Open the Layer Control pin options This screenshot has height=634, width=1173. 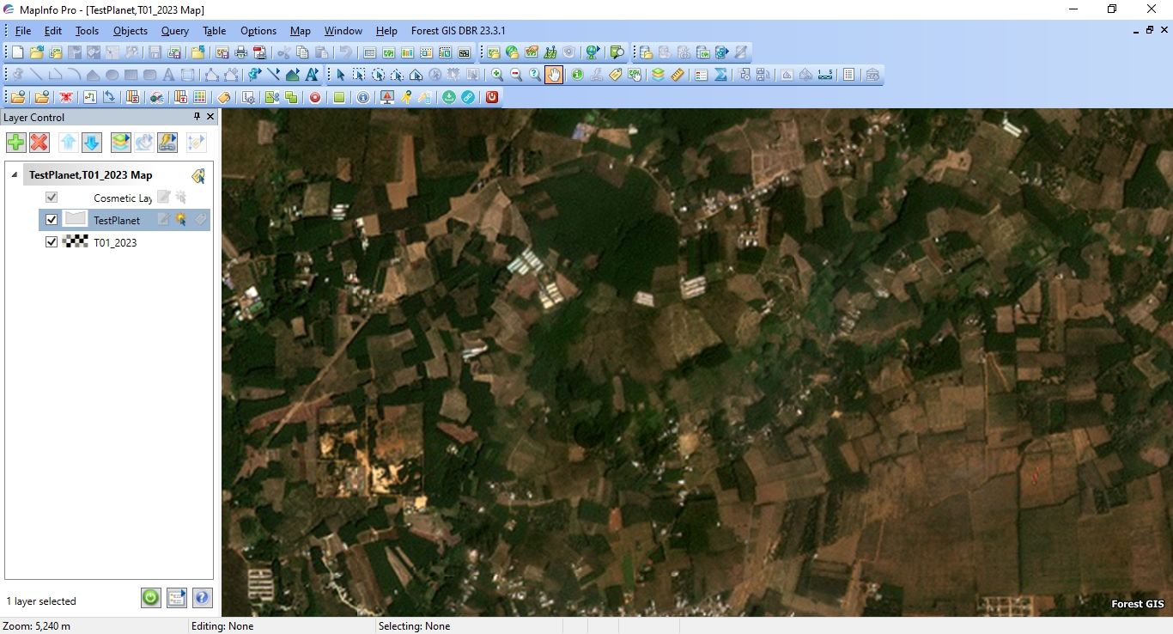[x=197, y=117]
